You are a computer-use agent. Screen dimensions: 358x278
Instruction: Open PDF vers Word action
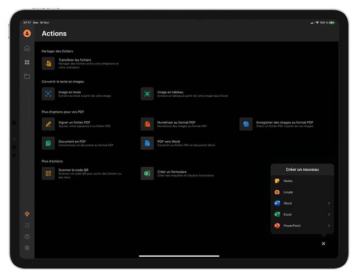pyautogui.click(x=178, y=143)
